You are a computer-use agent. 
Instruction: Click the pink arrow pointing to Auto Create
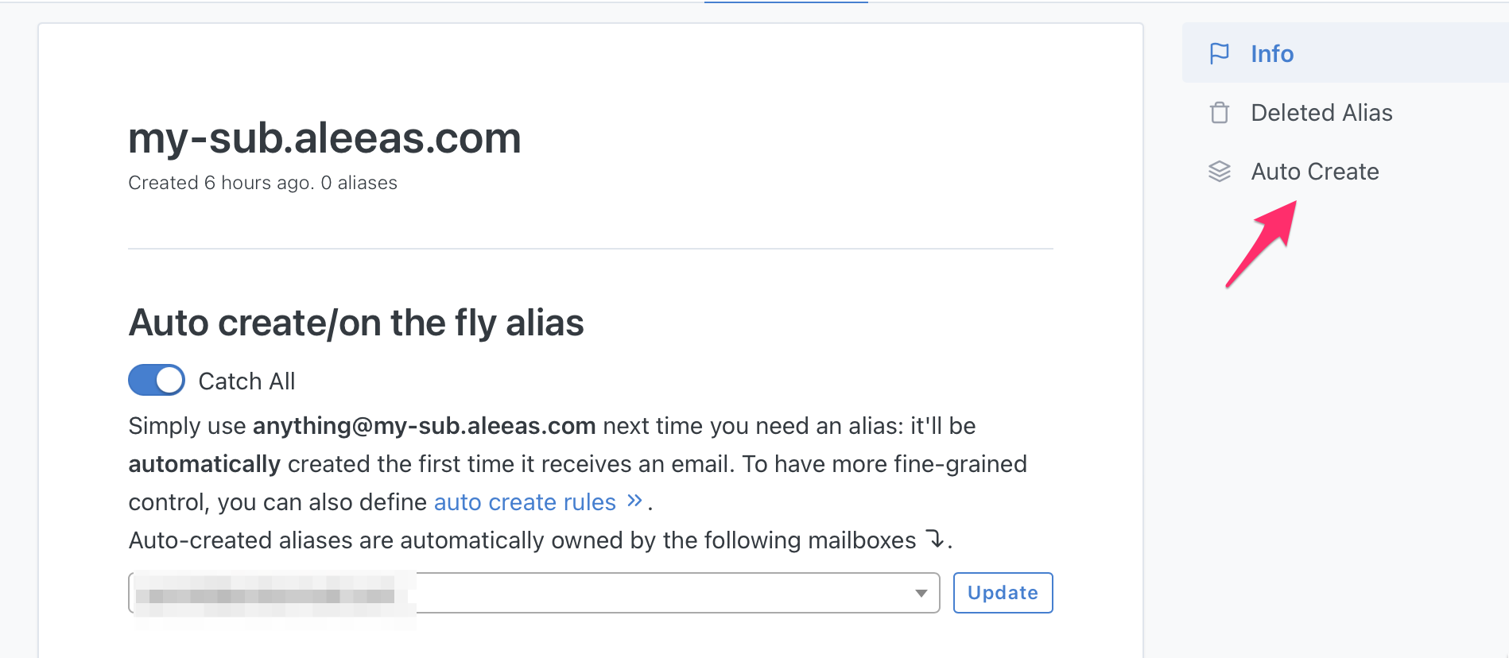(1262, 243)
